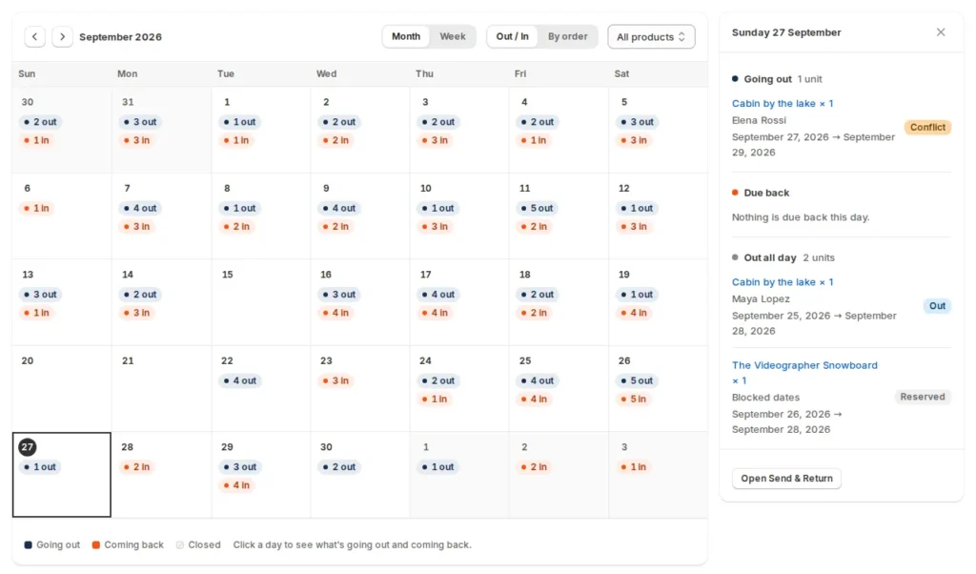Click the Out all day section heading

coord(770,257)
